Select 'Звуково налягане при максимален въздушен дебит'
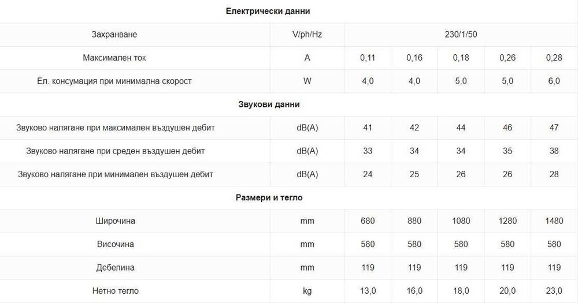This screenshot has height=303, width=578. pyautogui.click(x=116, y=128)
